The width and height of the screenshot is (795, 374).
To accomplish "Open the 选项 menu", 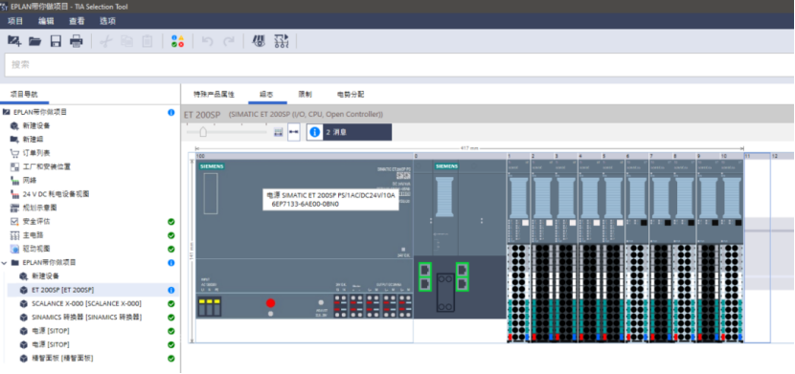I will [x=107, y=21].
